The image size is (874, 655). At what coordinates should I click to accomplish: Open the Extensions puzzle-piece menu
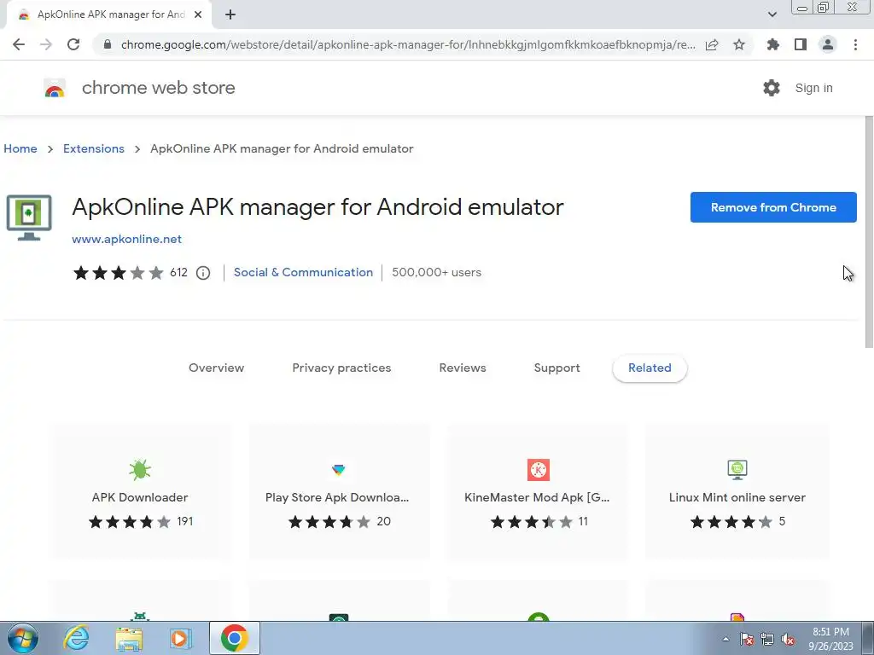click(772, 44)
